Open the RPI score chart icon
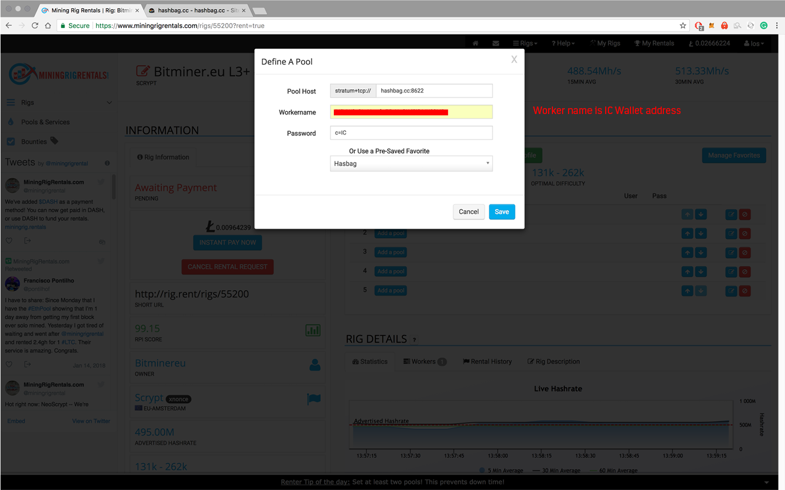 pos(313,330)
